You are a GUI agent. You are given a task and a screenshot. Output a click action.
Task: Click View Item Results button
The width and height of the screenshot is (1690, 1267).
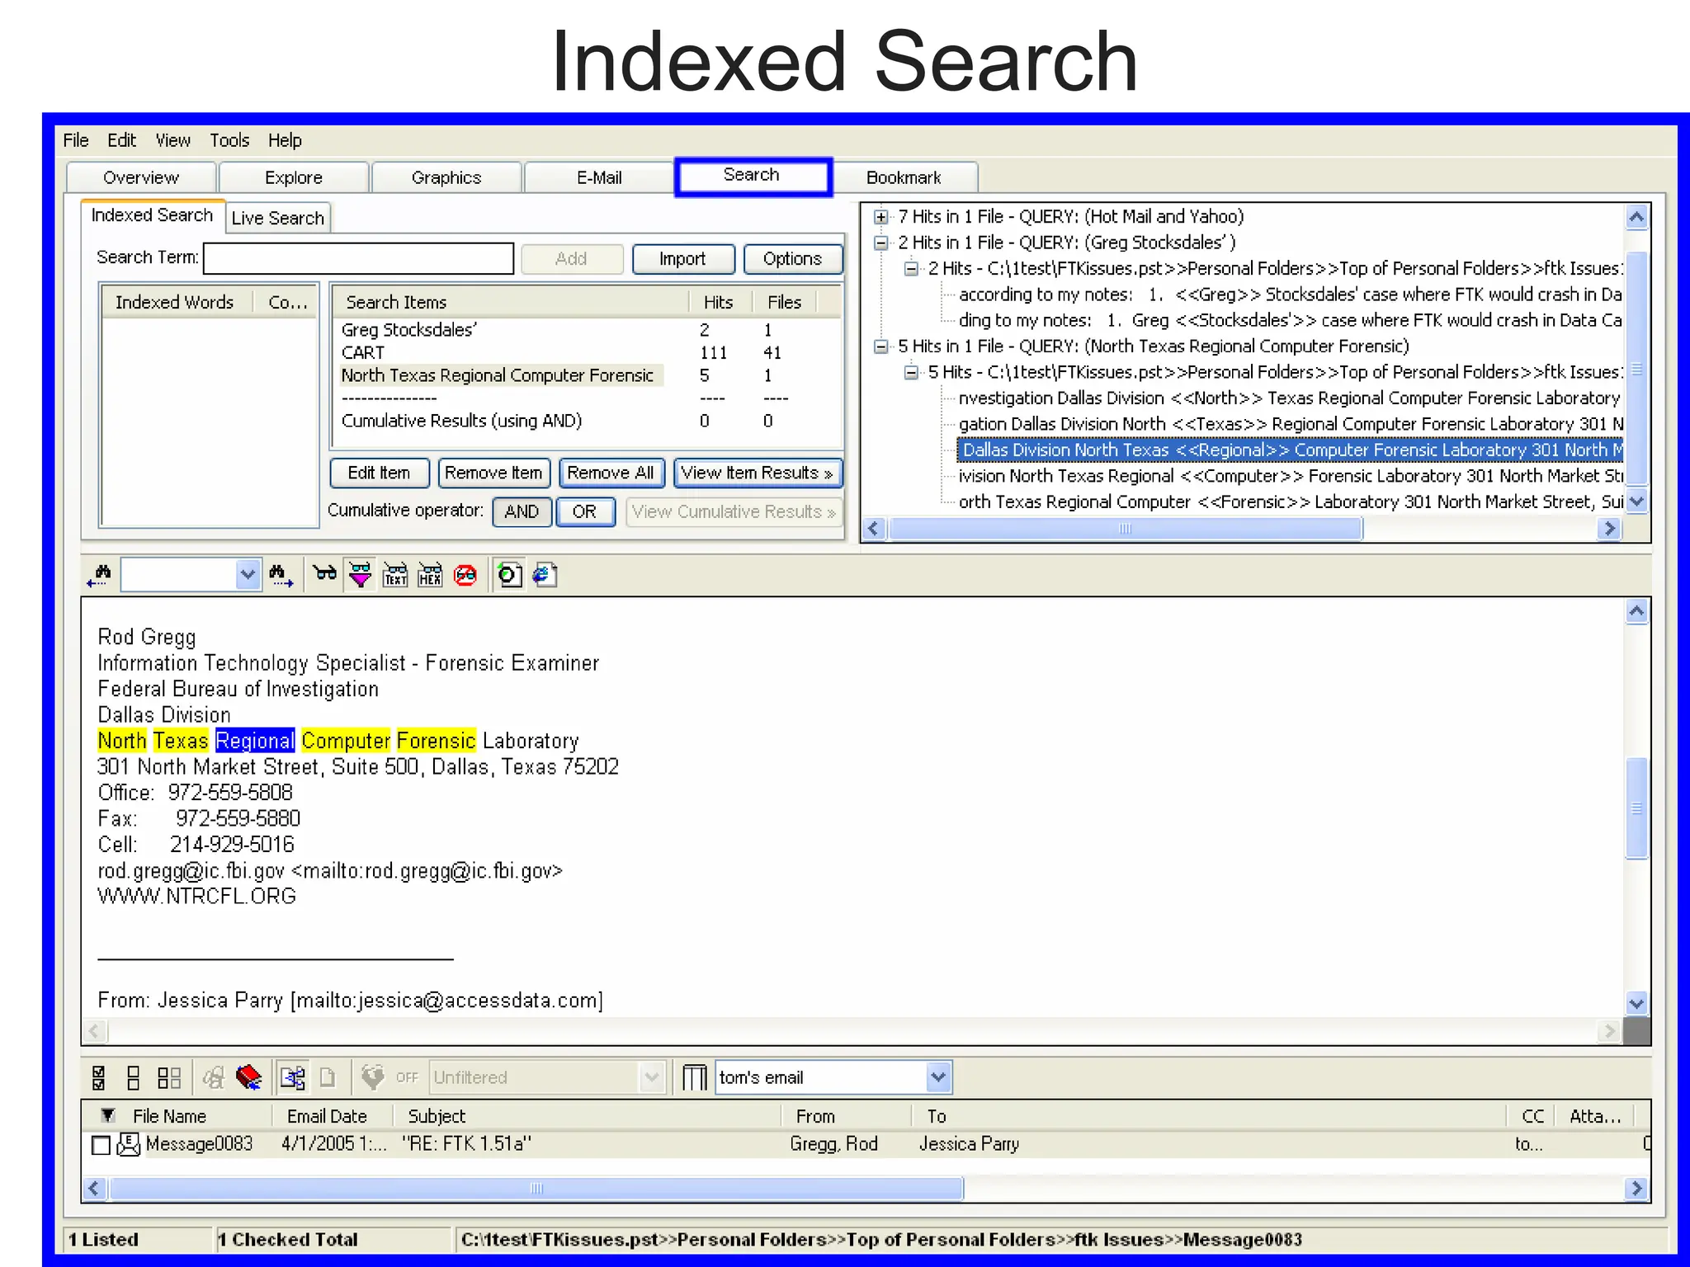[x=758, y=473]
